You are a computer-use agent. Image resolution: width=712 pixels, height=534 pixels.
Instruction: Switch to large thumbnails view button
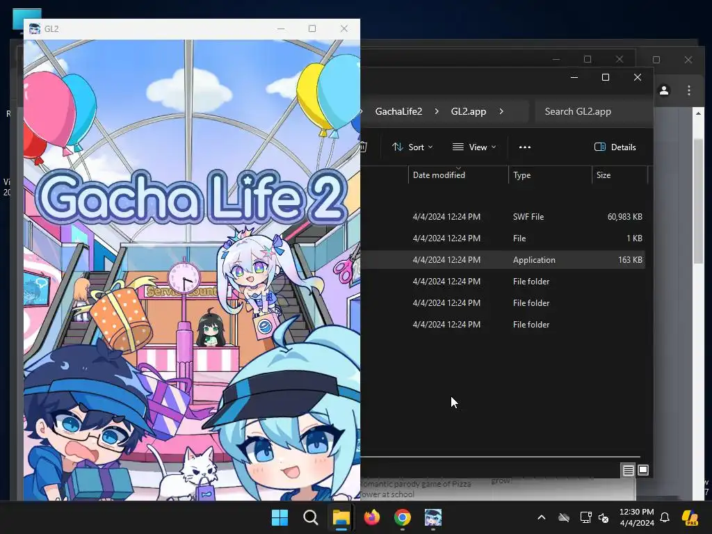[x=643, y=470]
